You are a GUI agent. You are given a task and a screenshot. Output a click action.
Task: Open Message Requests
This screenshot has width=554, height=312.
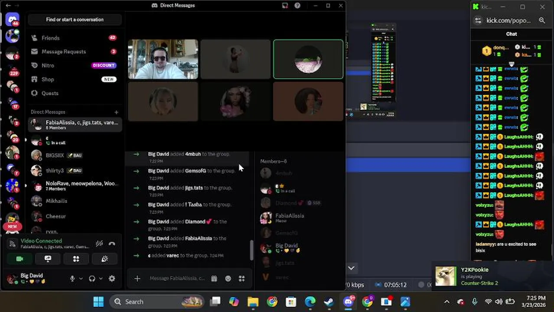(75, 52)
